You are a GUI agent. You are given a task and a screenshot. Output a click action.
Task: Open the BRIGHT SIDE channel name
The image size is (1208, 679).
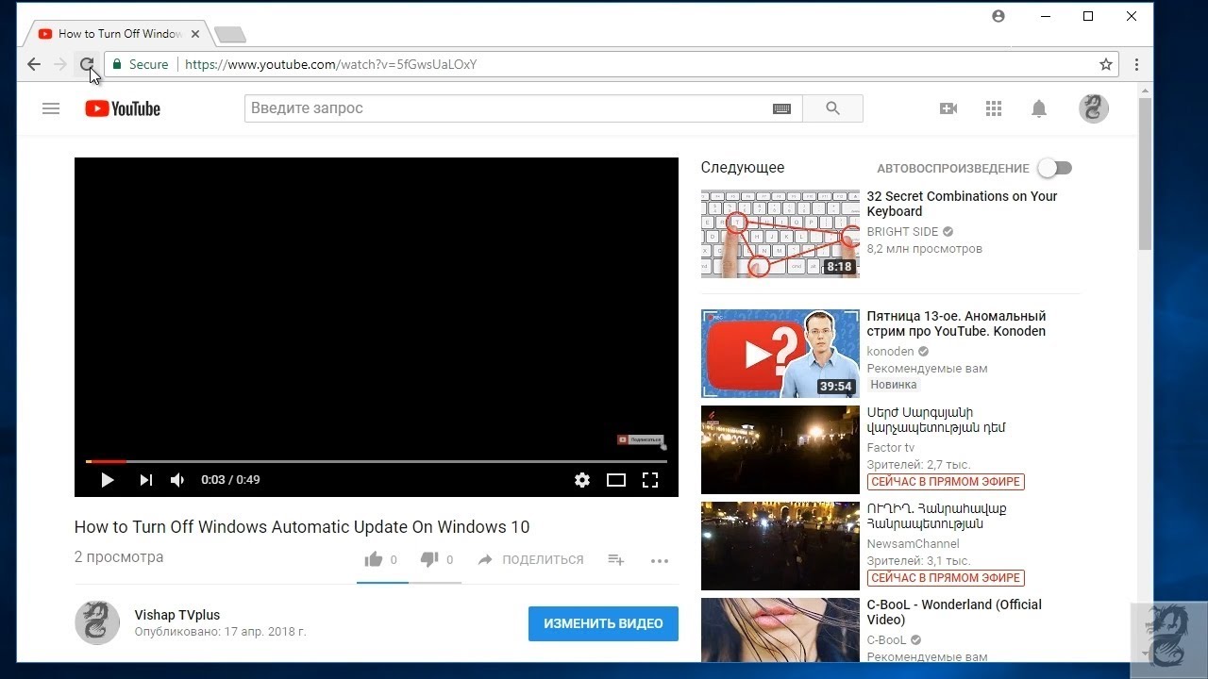click(903, 232)
